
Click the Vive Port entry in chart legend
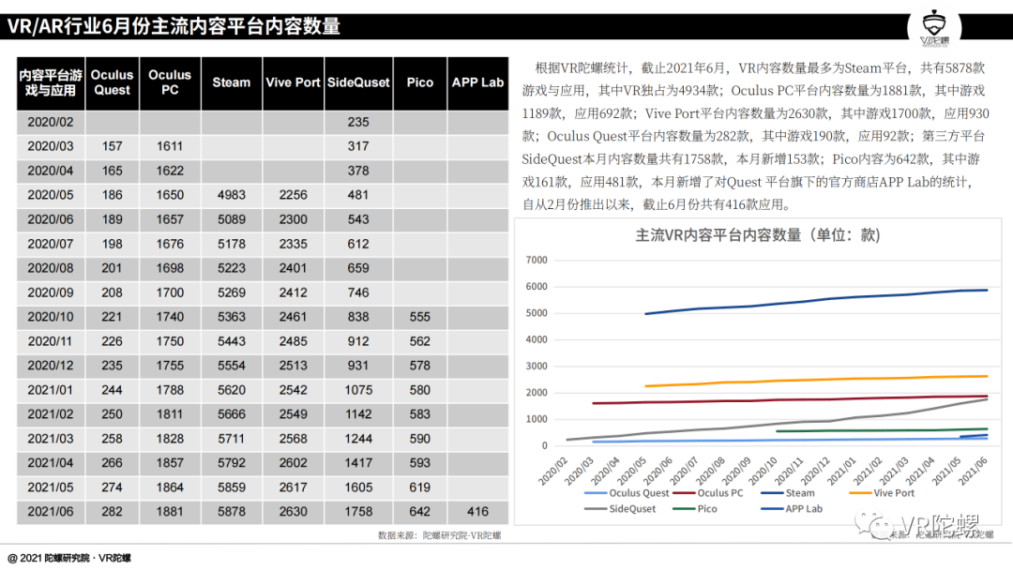[x=882, y=493]
